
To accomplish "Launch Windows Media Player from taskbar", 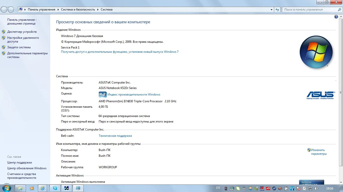I will [32, 188].
